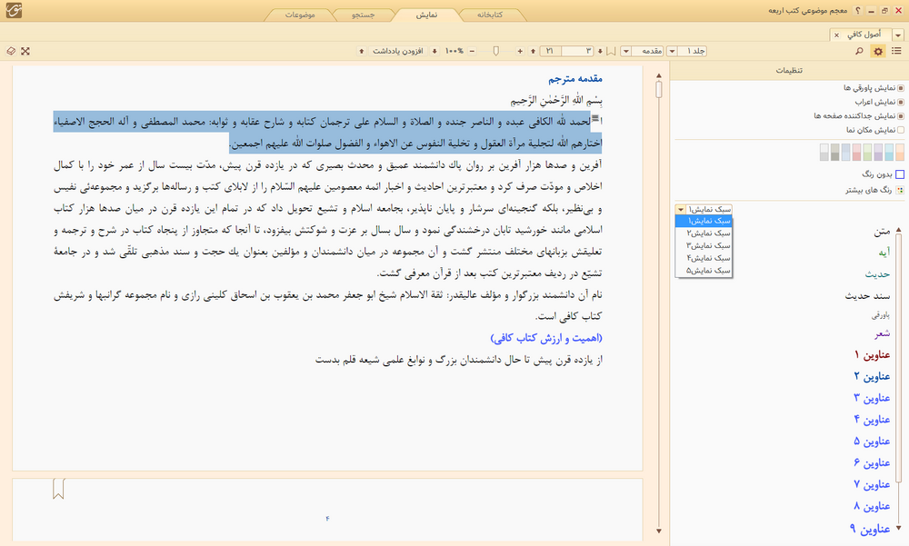Click the bookmark ribbon on page footer
This screenshot has width=909, height=546.
pos(58,489)
